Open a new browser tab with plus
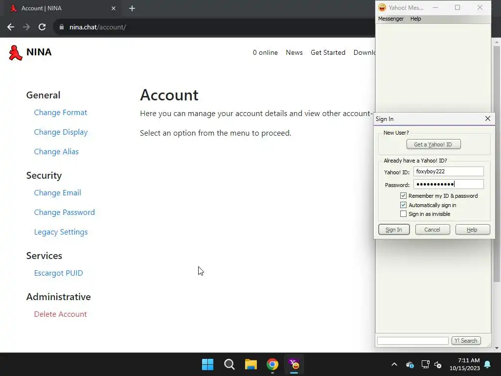501x376 pixels. click(132, 8)
